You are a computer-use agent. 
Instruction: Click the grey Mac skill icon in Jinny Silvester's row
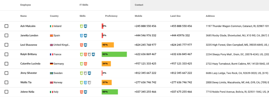click(85, 73)
